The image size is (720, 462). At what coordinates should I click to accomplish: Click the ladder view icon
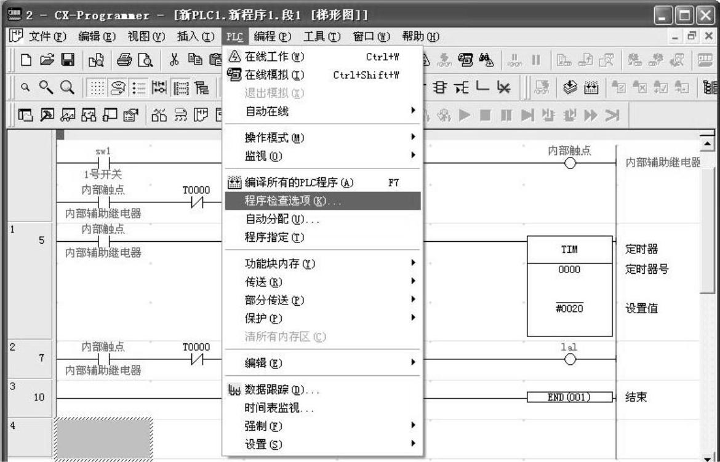coord(202,115)
